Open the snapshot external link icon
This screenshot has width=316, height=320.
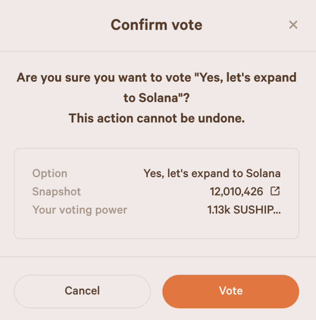tap(275, 191)
